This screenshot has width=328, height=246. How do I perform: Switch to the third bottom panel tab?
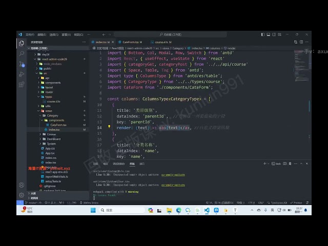tap(118, 163)
